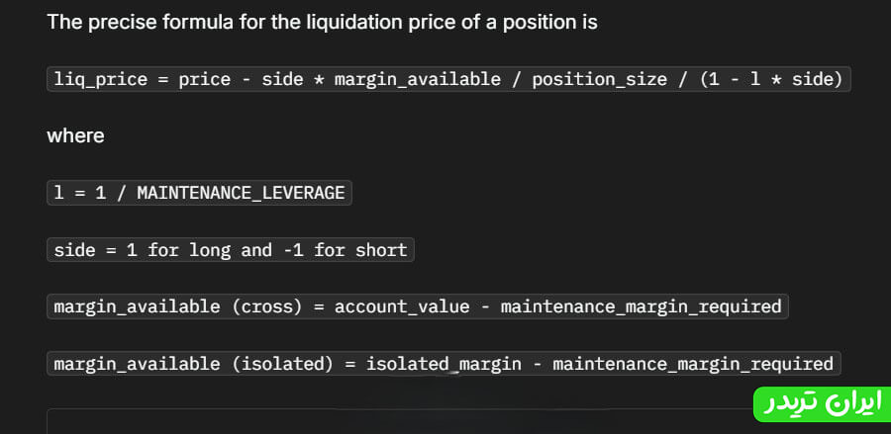Click 'maintenance_margin_required' in the isolated margin line
891x434 pixels.
click(x=693, y=364)
